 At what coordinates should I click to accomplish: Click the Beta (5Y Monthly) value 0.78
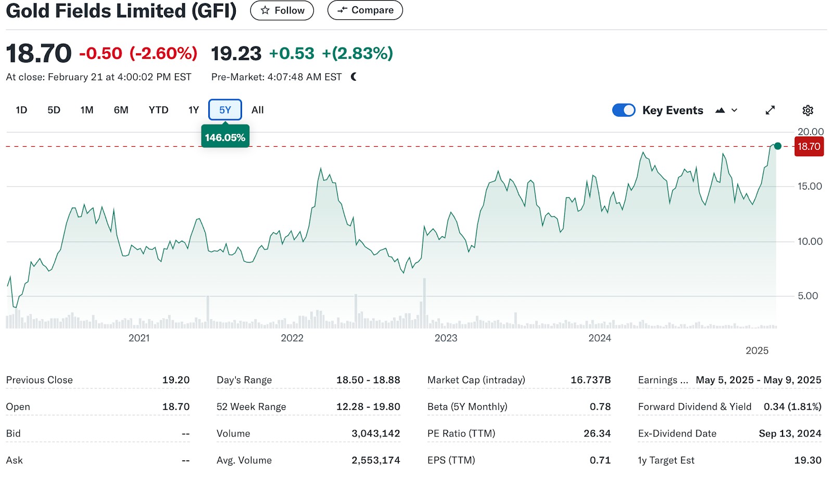[x=600, y=406]
